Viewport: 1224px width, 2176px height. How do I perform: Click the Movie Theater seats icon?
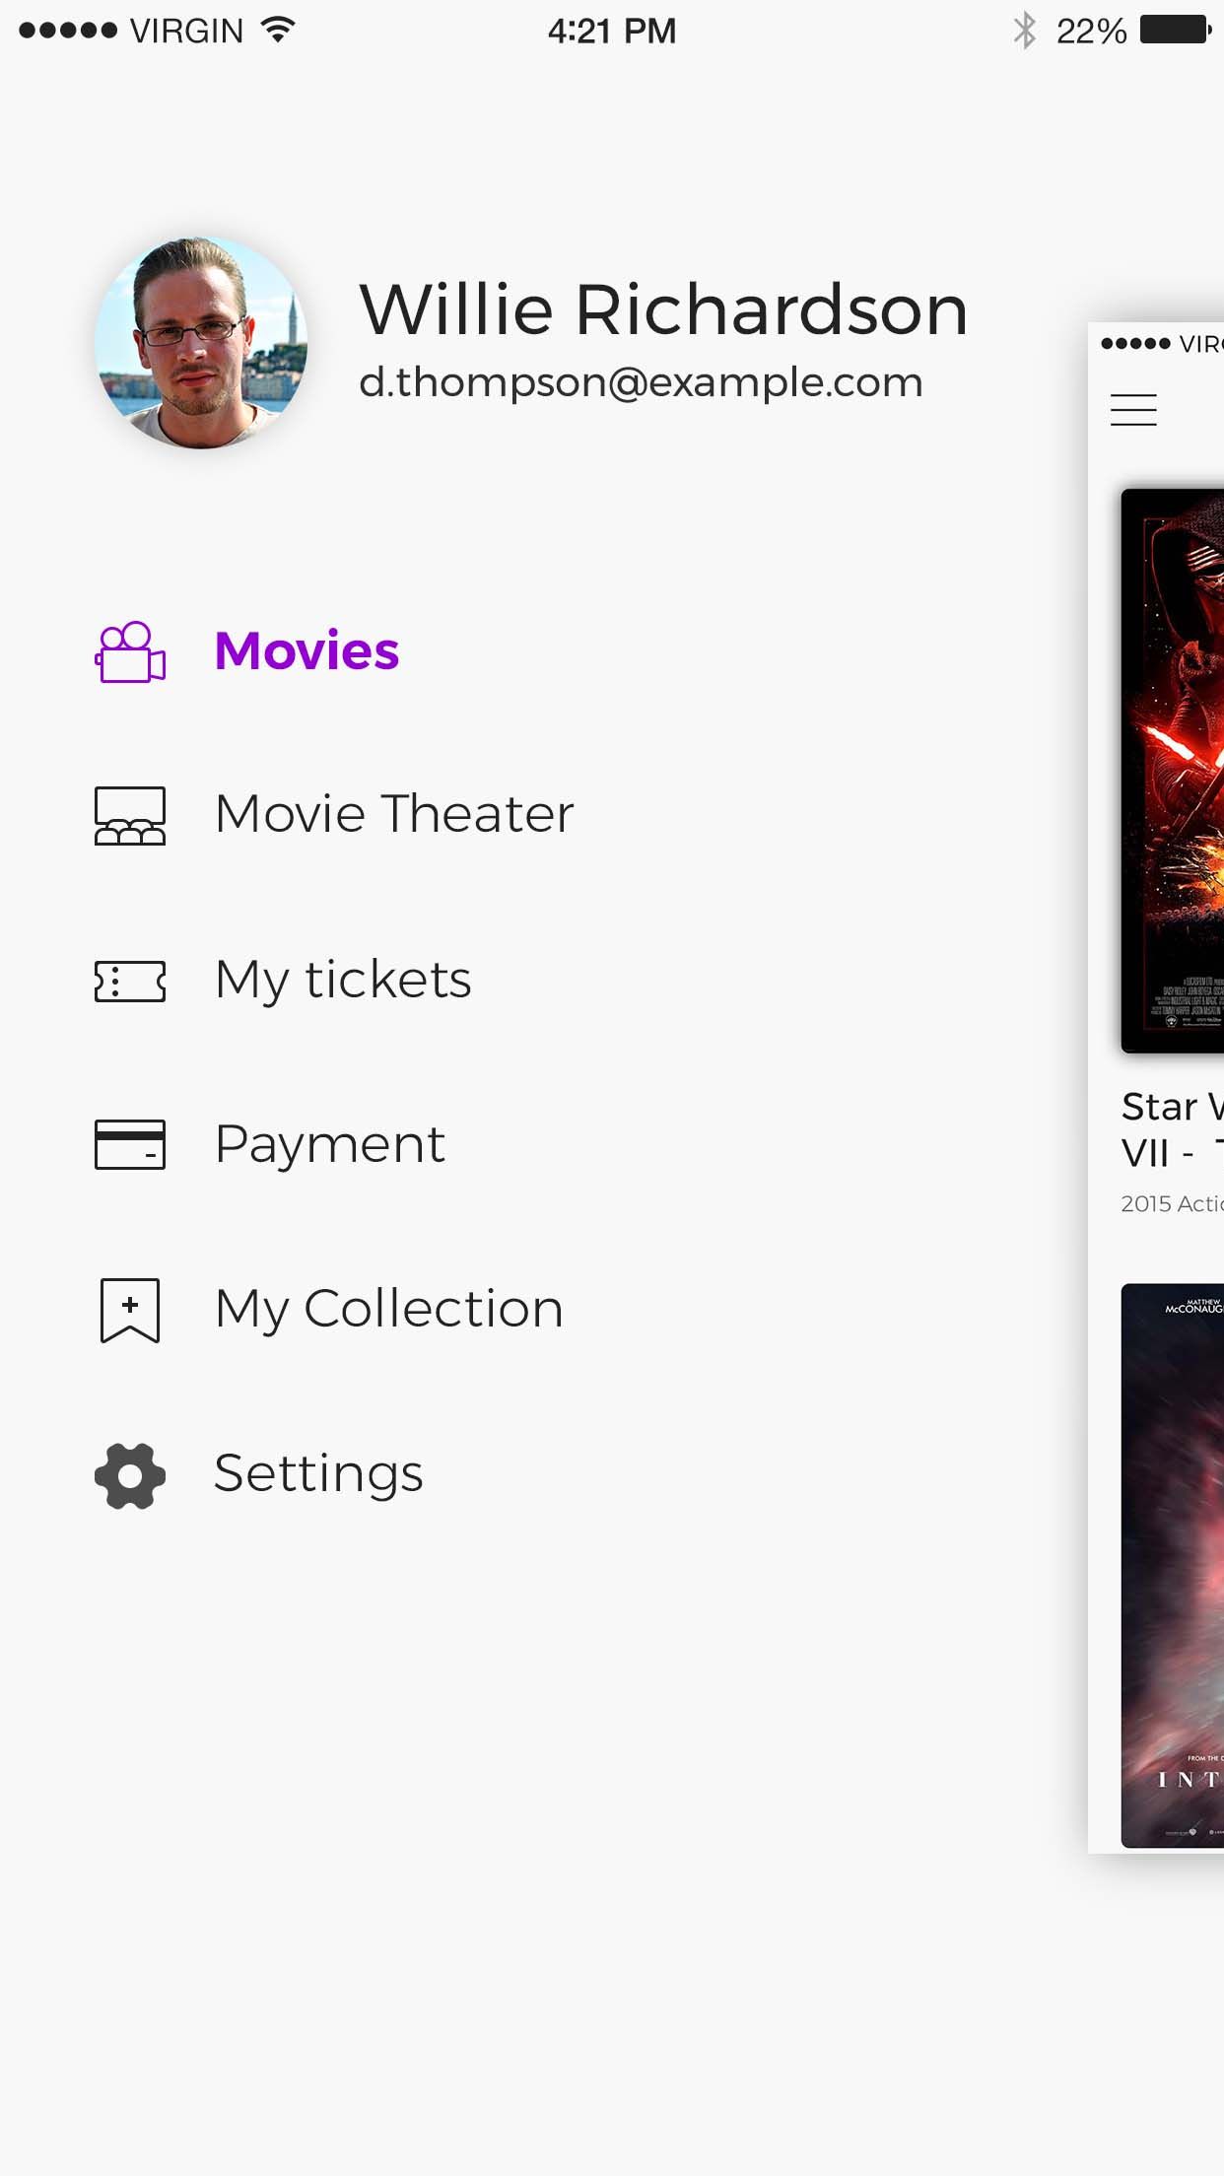pos(129,815)
